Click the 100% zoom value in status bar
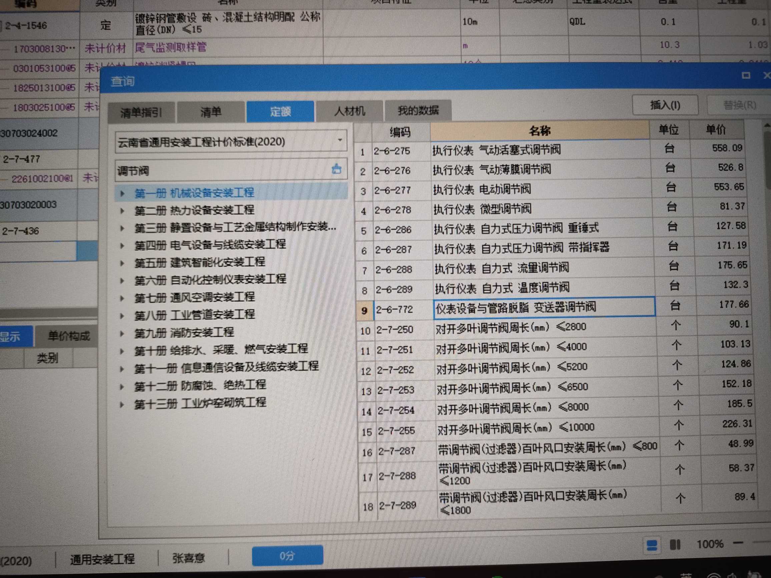Screen dimensions: 771x578 tap(710, 544)
